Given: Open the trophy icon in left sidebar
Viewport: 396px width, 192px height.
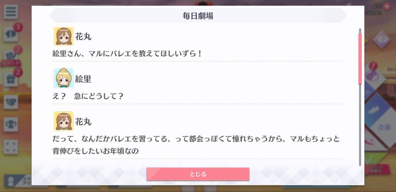Looking at the screenshot, I should (11, 124).
